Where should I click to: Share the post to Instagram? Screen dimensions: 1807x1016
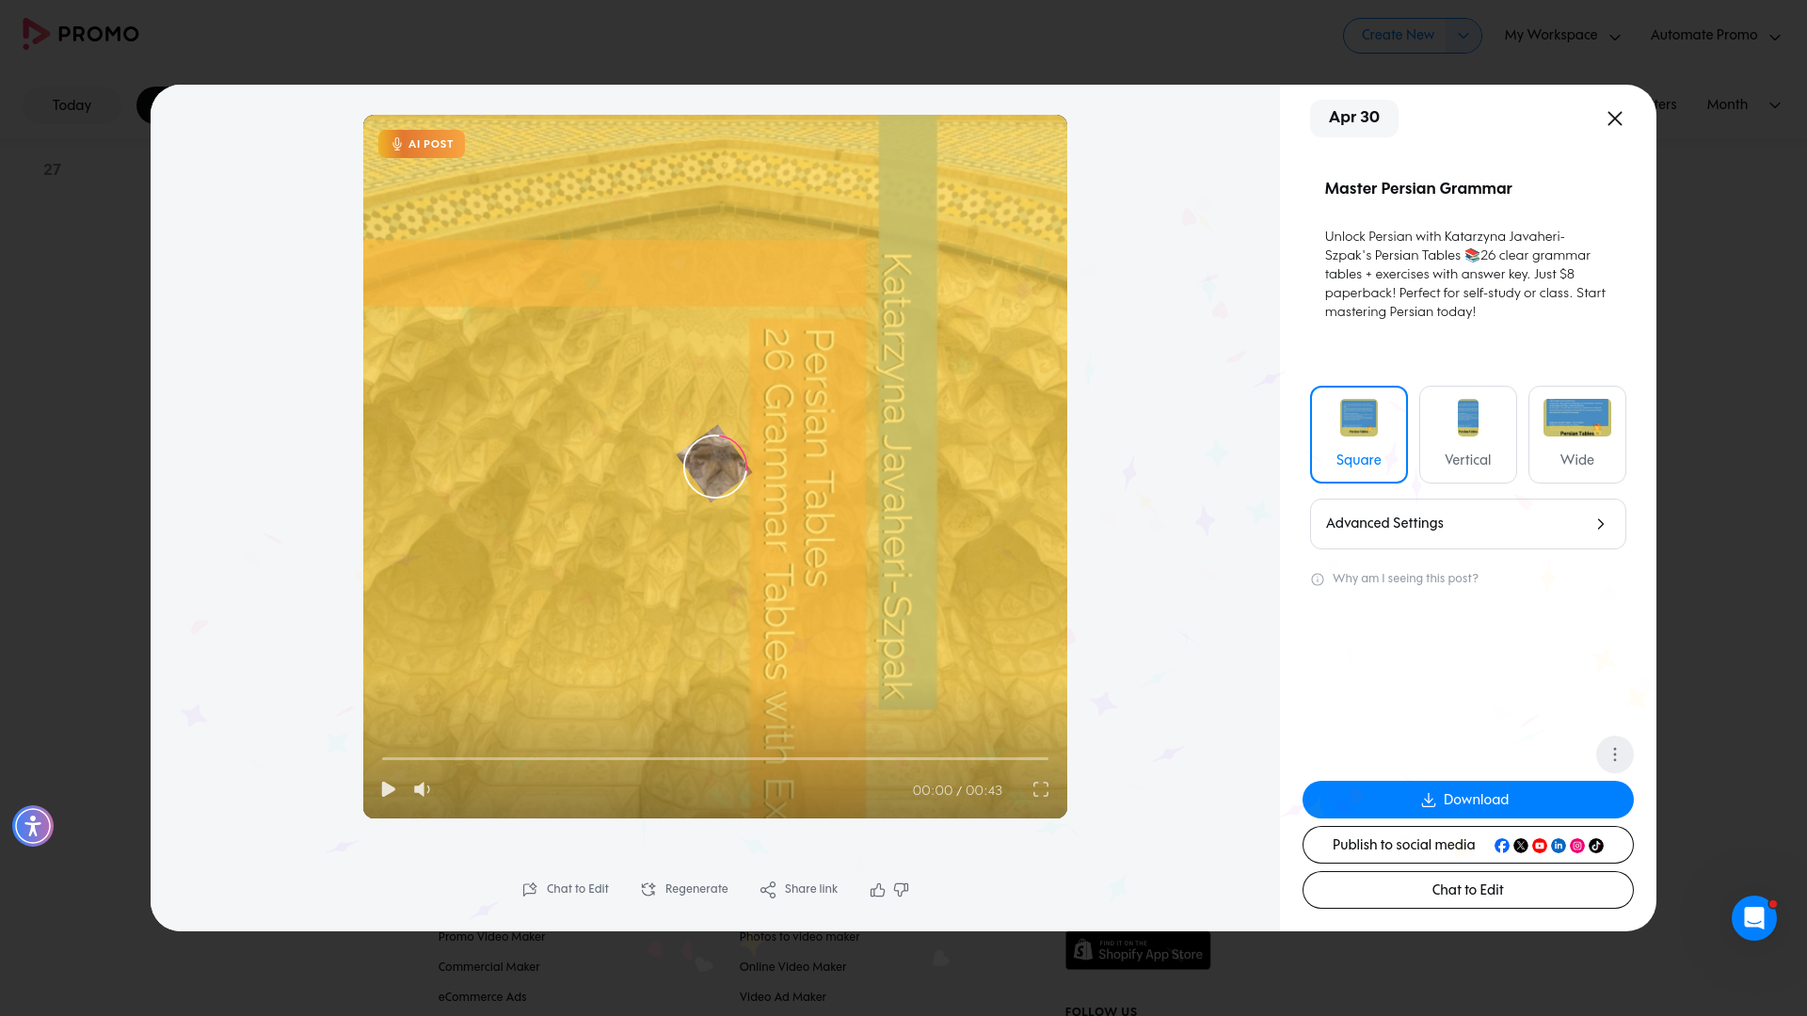tap(1576, 845)
